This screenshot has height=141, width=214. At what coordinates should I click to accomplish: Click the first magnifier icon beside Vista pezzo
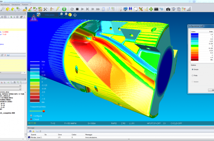[x=61, y=15]
